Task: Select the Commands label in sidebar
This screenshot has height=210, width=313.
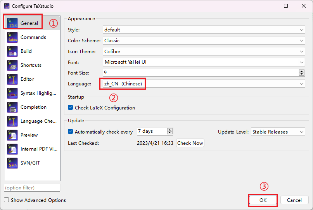Action: click(33, 37)
